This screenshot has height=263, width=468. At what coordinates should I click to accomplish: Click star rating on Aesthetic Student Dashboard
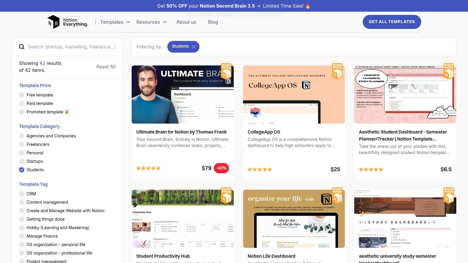click(x=371, y=169)
